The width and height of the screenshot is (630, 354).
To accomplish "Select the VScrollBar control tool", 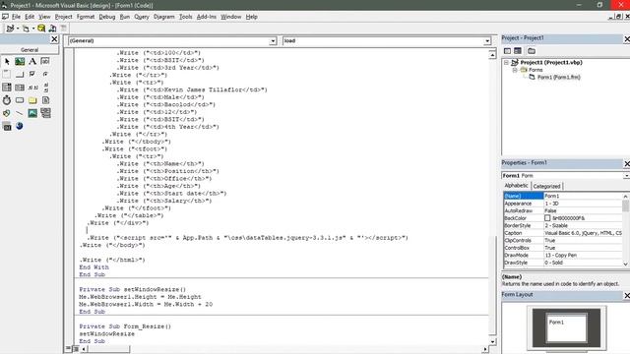I will click(45, 88).
